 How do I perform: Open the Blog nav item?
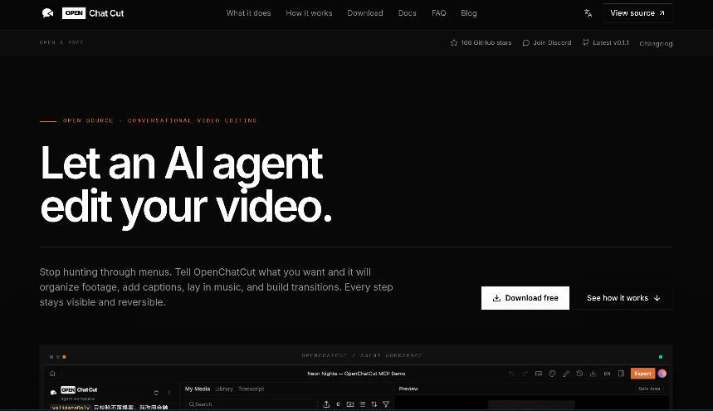tap(469, 13)
